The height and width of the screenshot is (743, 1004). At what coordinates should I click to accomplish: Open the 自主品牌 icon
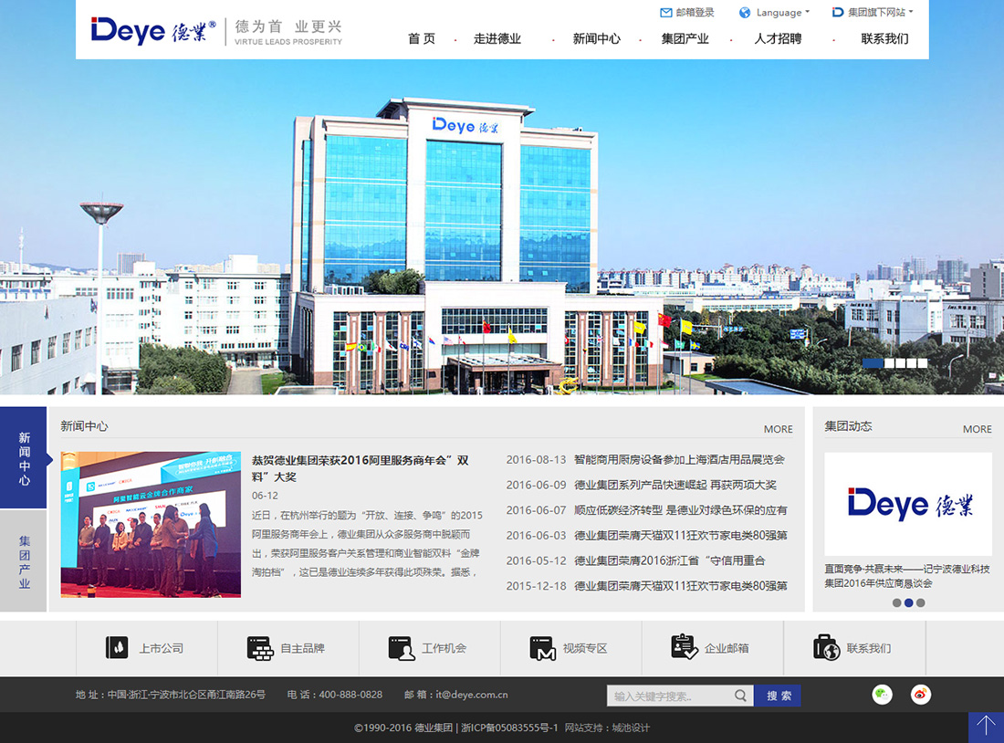click(x=260, y=648)
